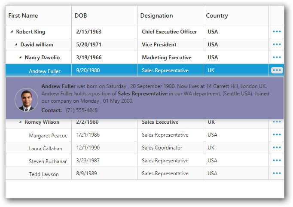Sort by the DOB column header
The height and width of the screenshot is (207, 293).
(81, 15)
